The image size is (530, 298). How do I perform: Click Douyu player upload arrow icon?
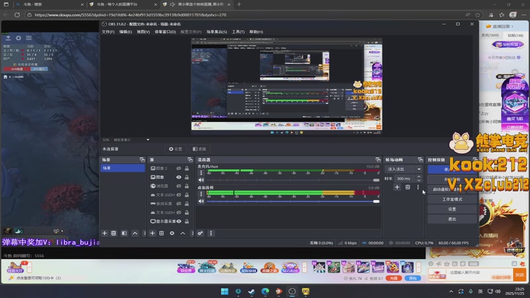pyautogui.click(x=8, y=38)
